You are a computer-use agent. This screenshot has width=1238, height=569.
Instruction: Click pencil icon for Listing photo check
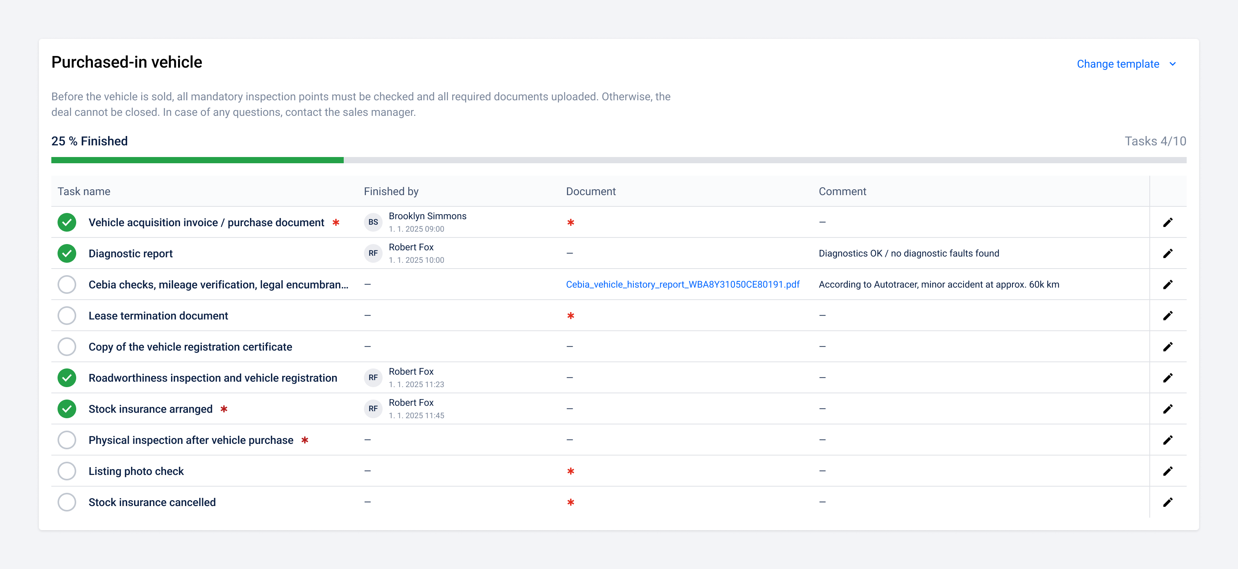tap(1168, 471)
